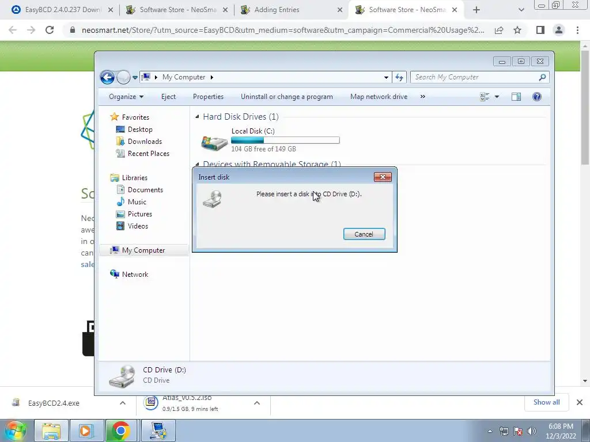Toggle Chrome side panel icon

tap(540, 30)
